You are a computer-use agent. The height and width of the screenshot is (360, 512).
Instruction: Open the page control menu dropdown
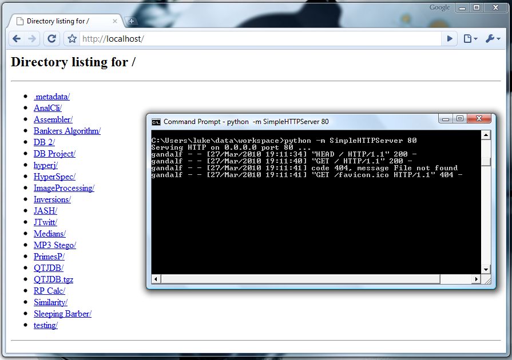[470, 39]
